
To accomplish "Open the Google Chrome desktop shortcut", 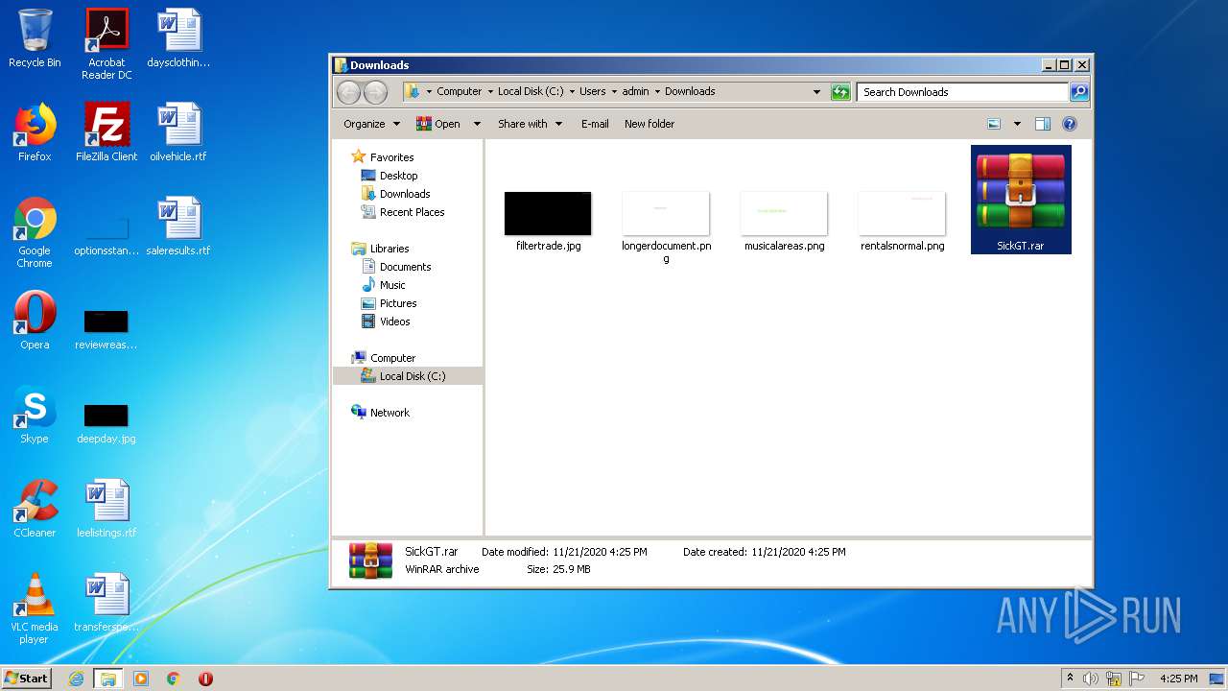I will click(35, 233).
